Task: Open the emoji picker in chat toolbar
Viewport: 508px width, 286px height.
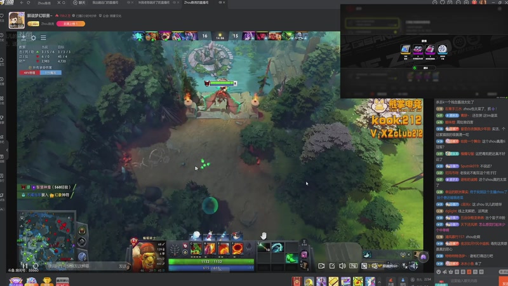Action: tap(439, 272)
